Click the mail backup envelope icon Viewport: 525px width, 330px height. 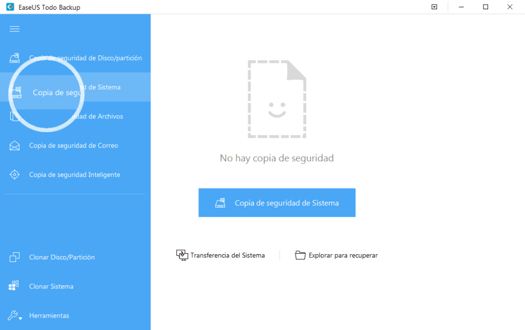click(x=15, y=146)
